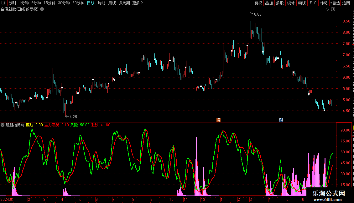Screen dimensions: 354x203
Task: Click the 4.25 low price label
Action: click(x=73, y=117)
